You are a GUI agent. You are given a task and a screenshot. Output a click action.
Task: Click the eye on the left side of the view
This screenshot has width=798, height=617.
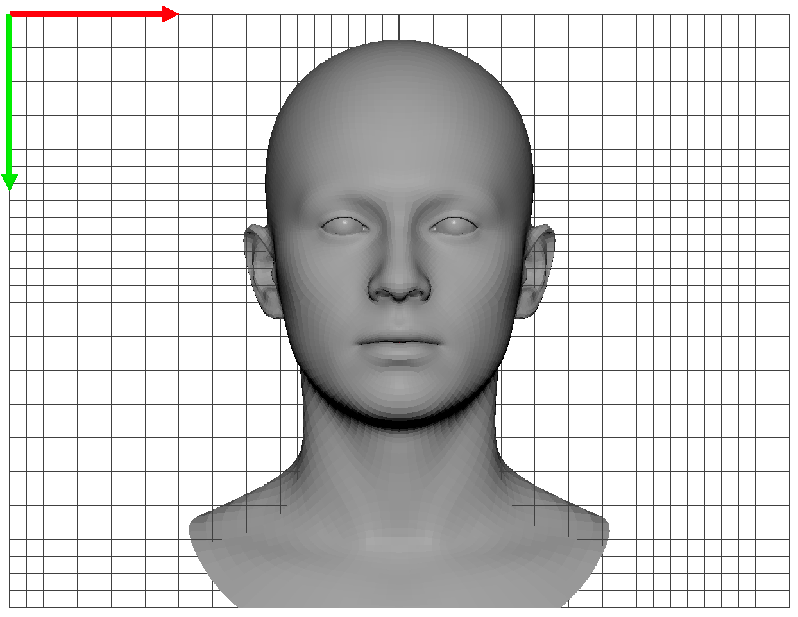click(x=344, y=226)
